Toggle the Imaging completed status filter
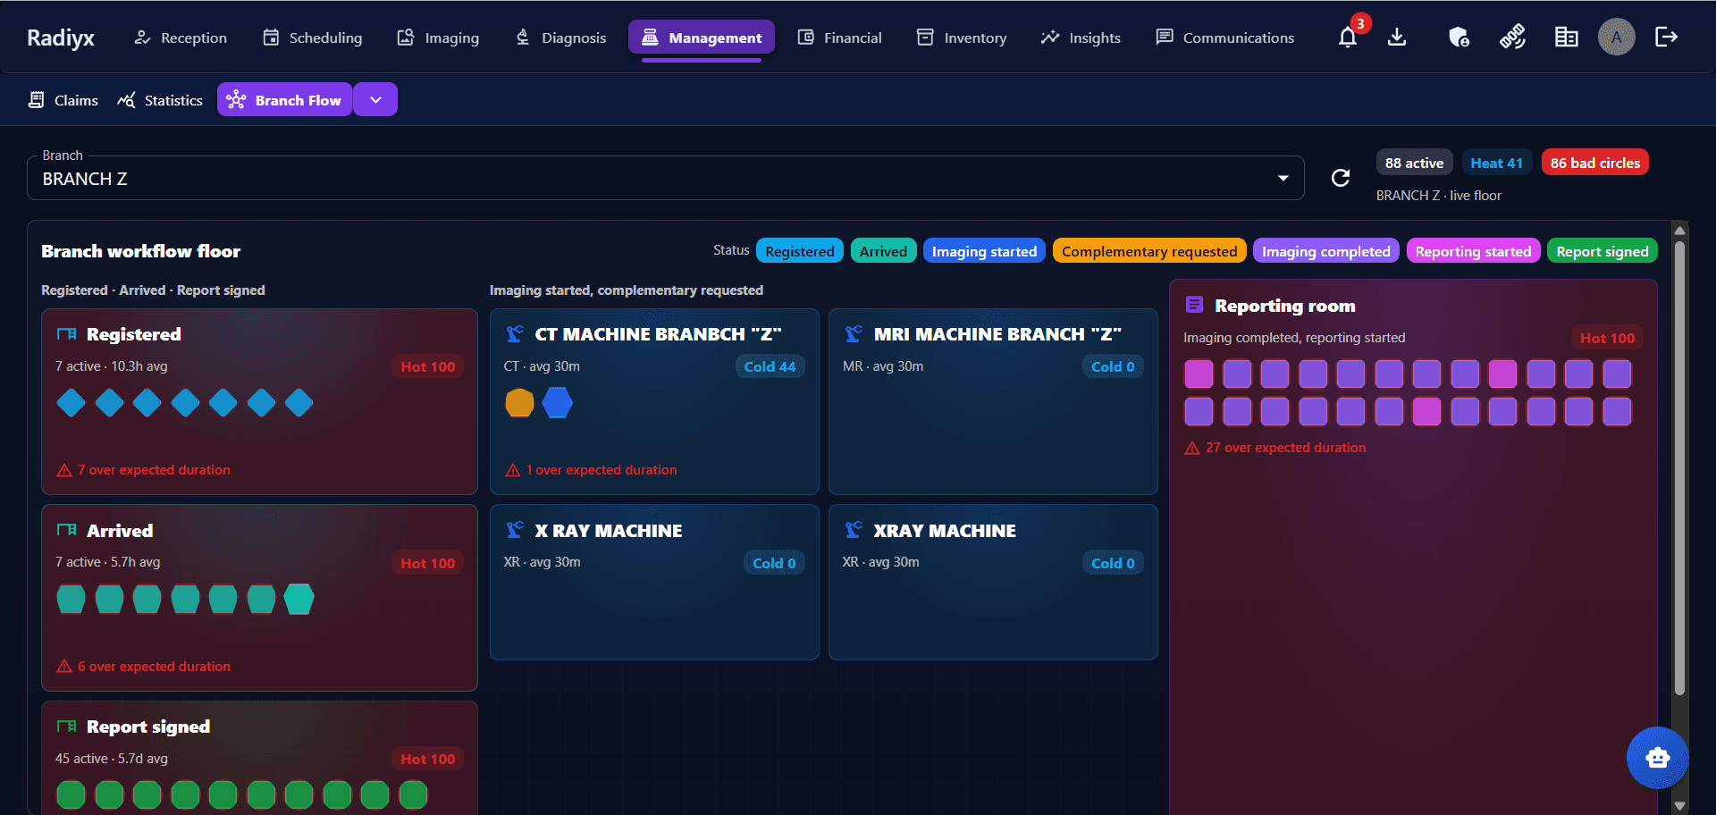 tap(1325, 251)
